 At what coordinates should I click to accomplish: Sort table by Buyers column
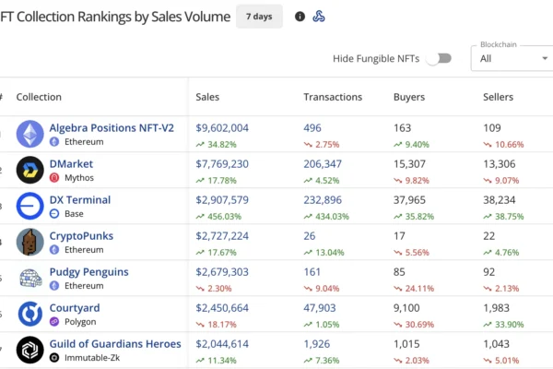pos(409,97)
